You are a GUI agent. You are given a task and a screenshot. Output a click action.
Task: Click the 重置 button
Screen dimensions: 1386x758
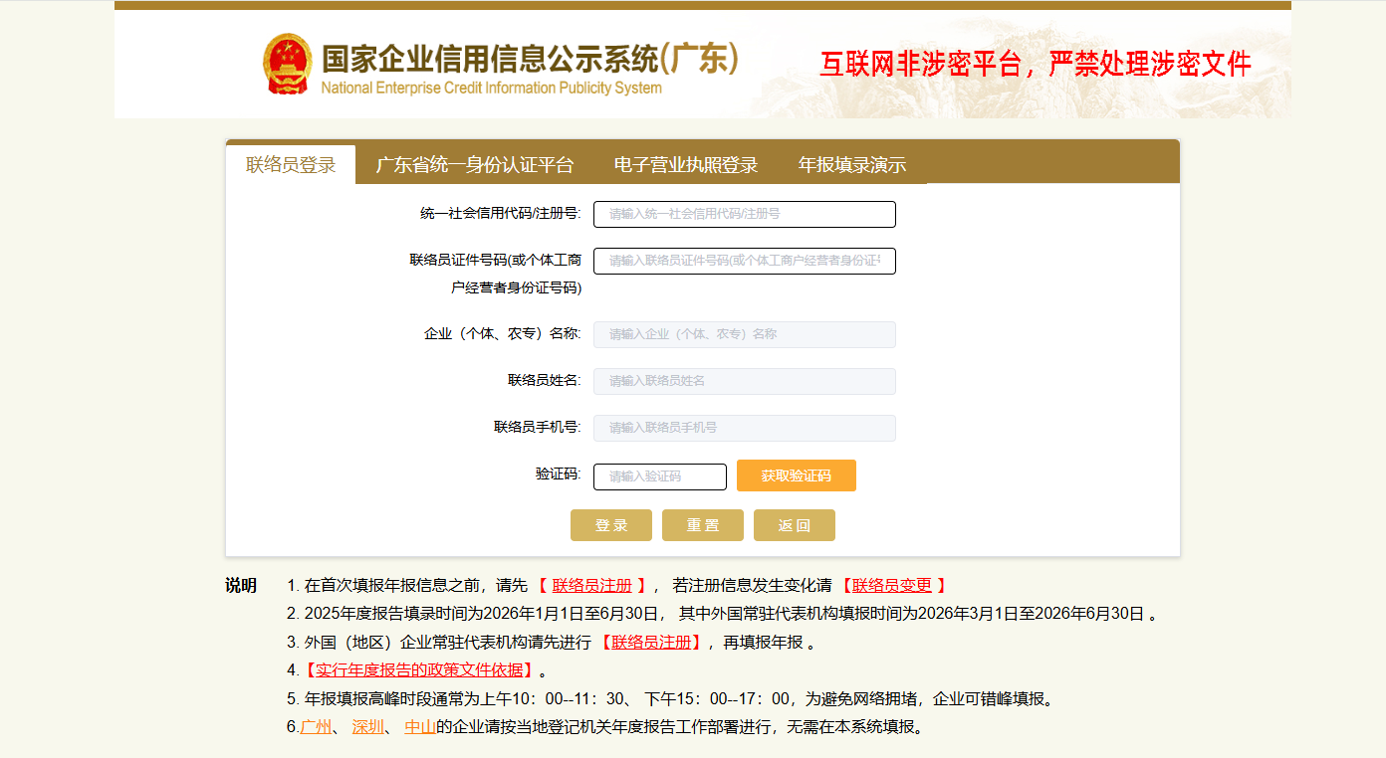click(703, 525)
